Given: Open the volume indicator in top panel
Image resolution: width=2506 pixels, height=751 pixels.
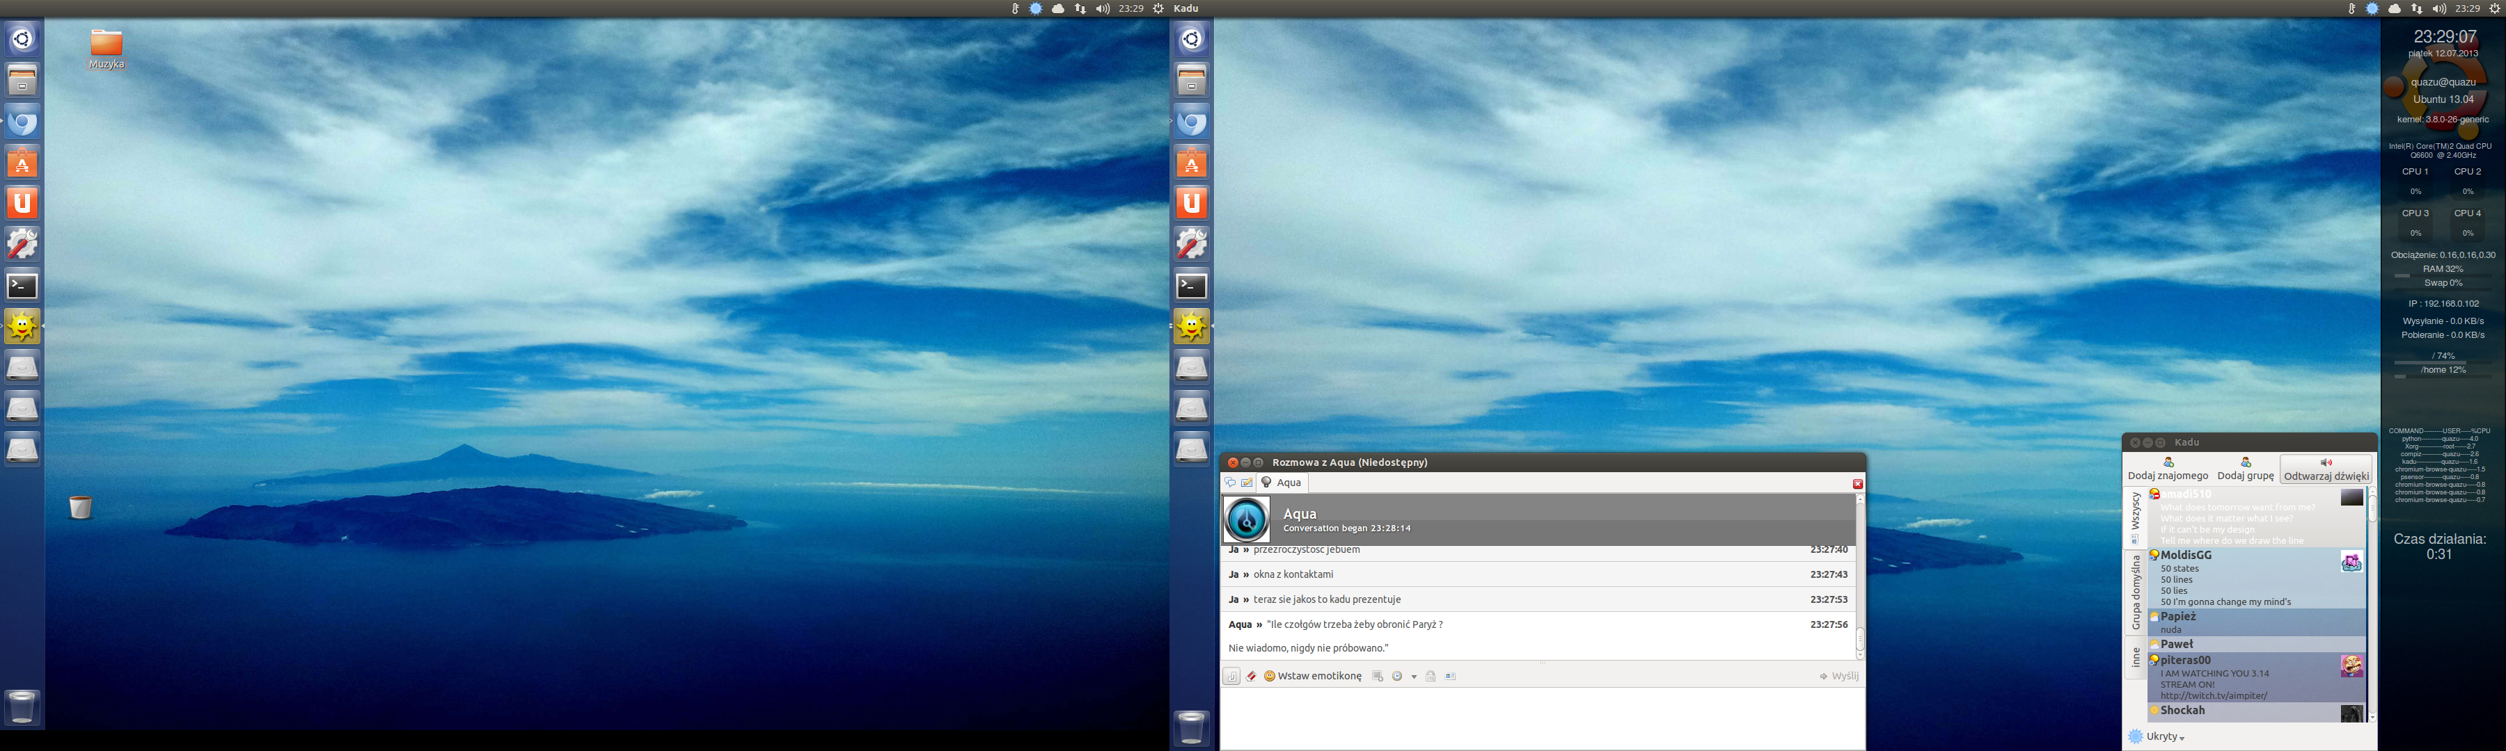Looking at the screenshot, I should [1102, 9].
